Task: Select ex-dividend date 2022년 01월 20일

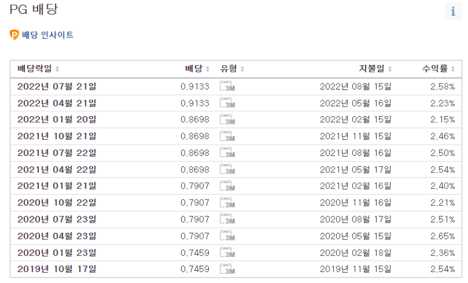Action: pyautogui.click(x=57, y=120)
